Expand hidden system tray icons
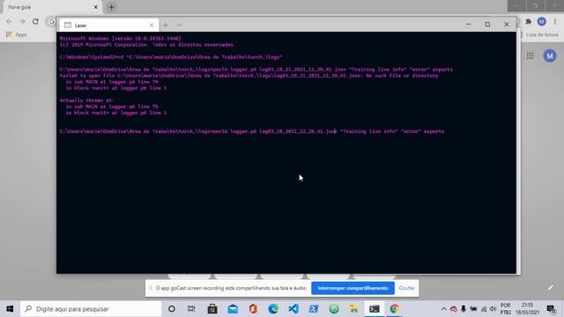Screen dimensions: 564x317 point(443,309)
